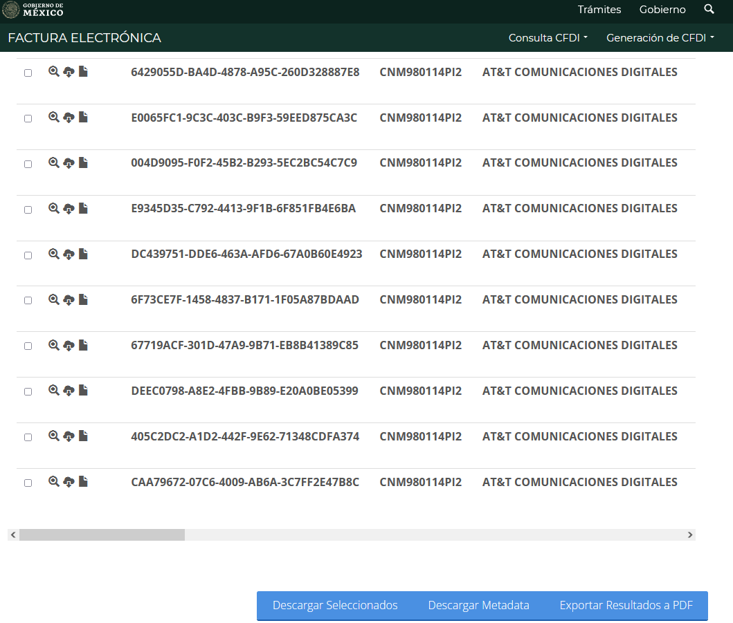Click Exportar Resultados a PDF
Screen dimensions: 733x623
click(x=626, y=605)
